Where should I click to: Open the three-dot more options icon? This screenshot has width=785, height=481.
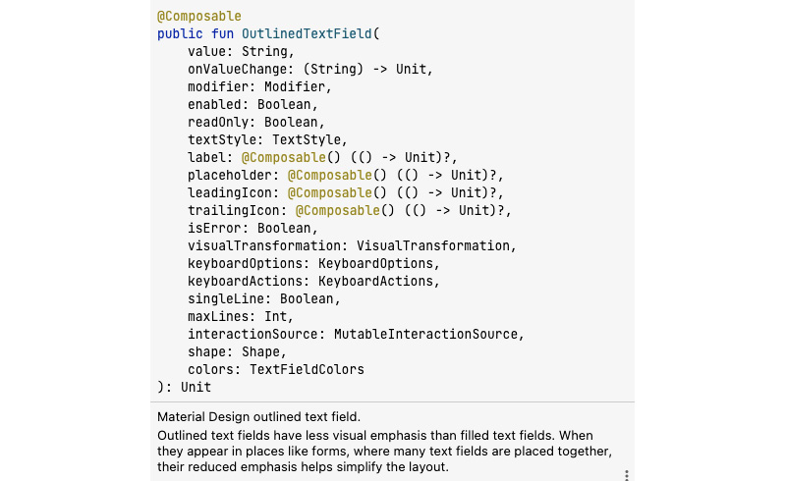point(626,475)
